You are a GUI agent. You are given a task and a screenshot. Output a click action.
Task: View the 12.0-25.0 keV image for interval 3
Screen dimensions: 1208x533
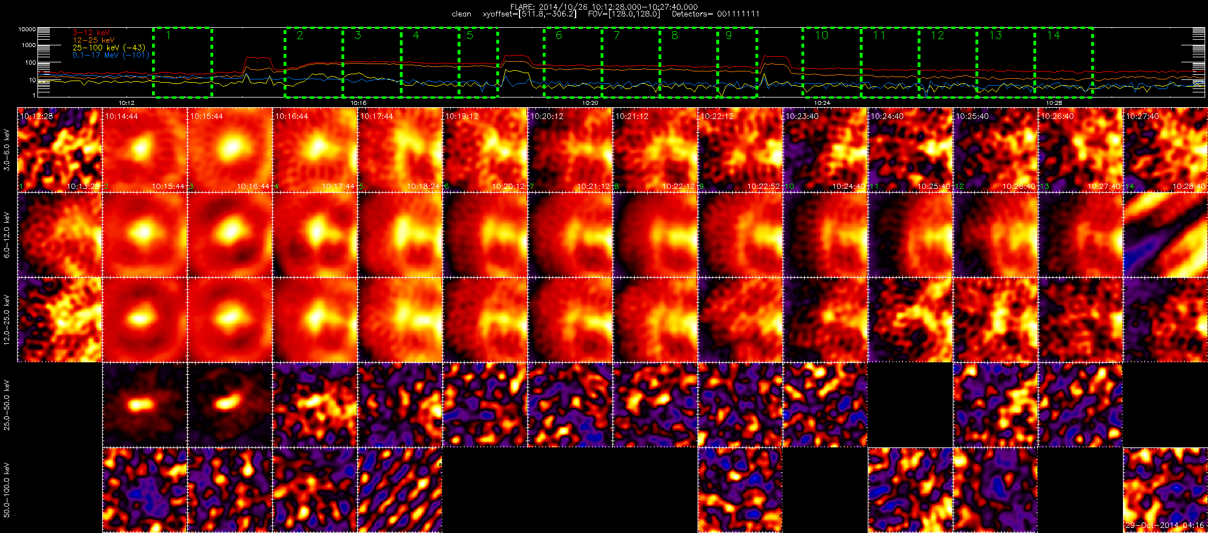coord(230,320)
